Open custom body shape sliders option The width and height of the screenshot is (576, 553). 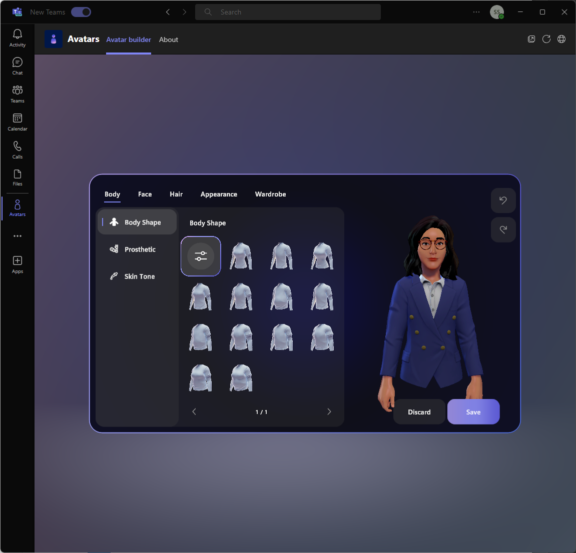coord(201,256)
